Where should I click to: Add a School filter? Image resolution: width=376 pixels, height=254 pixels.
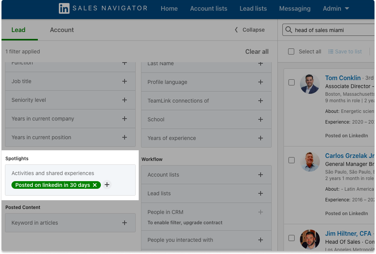[261, 119]
